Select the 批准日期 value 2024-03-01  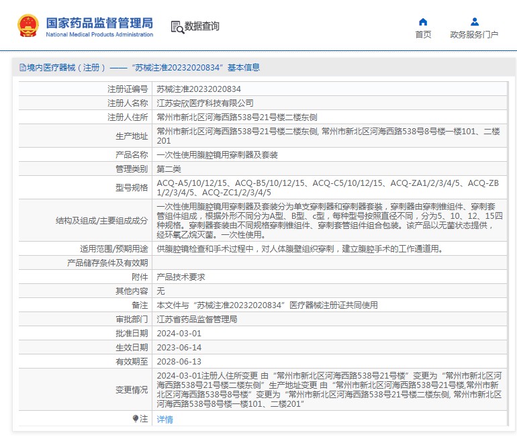point(179,333)
